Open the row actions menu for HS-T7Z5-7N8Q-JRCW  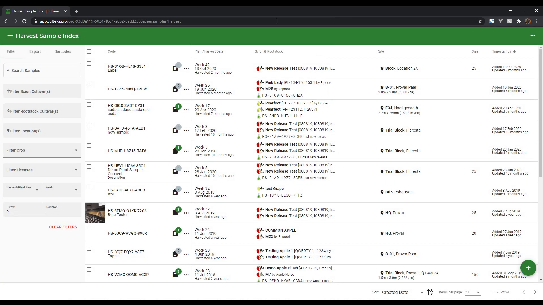coord(186,89)
